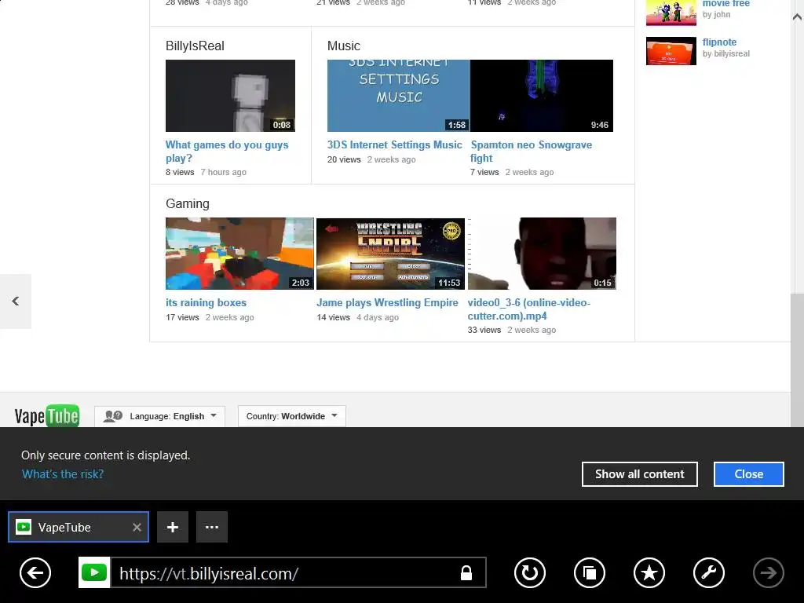This screenshot has height=603, width=804.
Task: Click 'Only secure content is displayed.' message
Action: click(x=106, y=455)
